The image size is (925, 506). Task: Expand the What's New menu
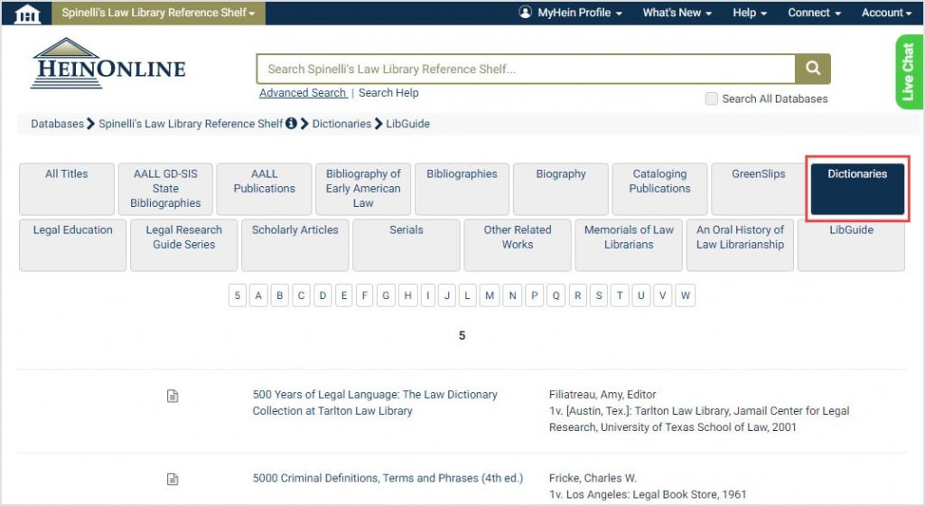coord(677,13)
